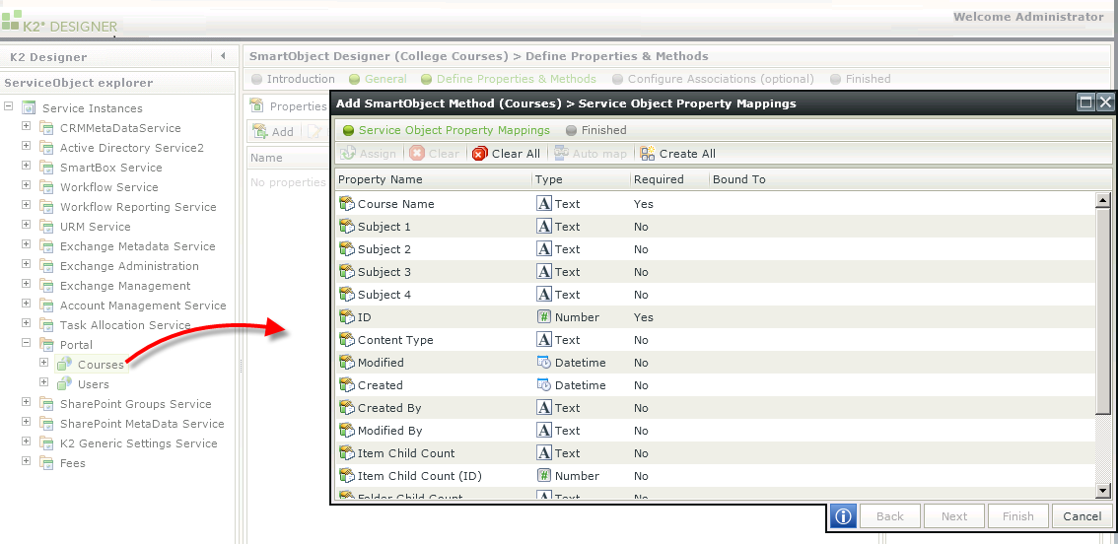Click the Text type icon for Subject 1
The image size is (1118, 544).
(x=544, y=227)
